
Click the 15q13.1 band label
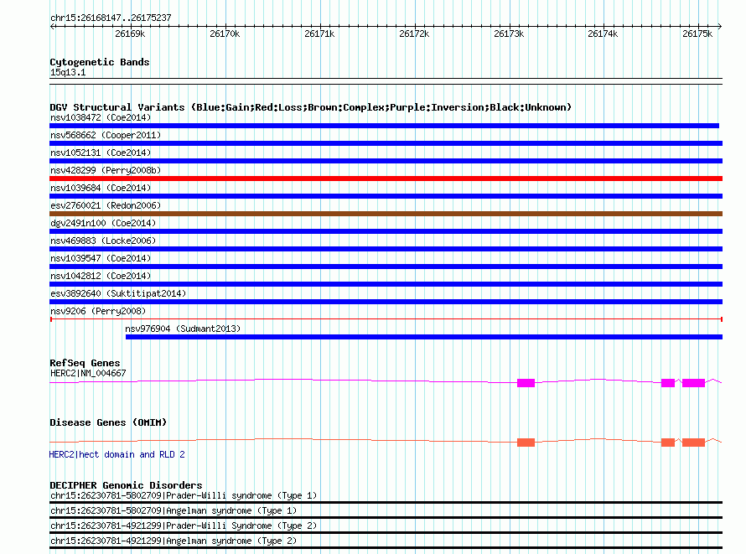pos(68,72)
